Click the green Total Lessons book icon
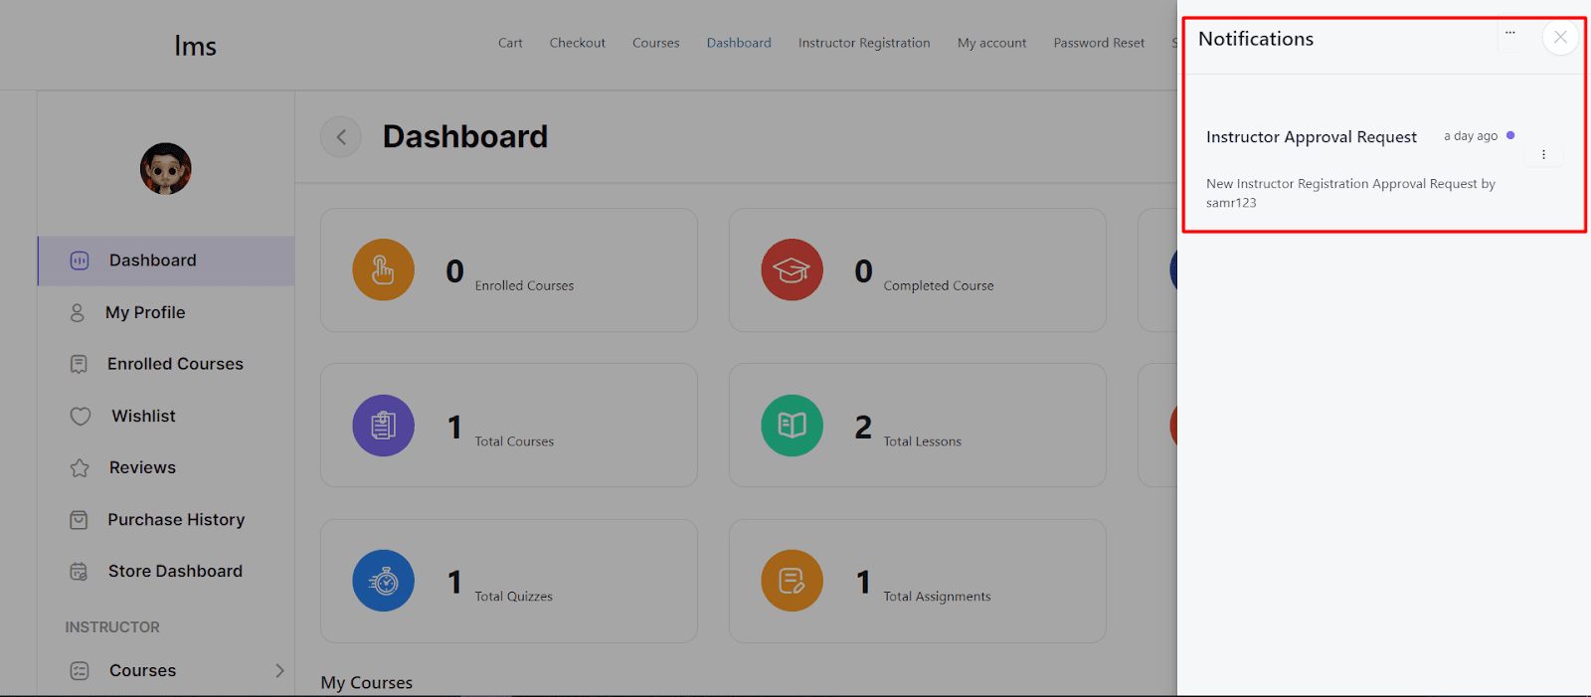This screenshot has width=1591, height=697. tap(792, 426)
